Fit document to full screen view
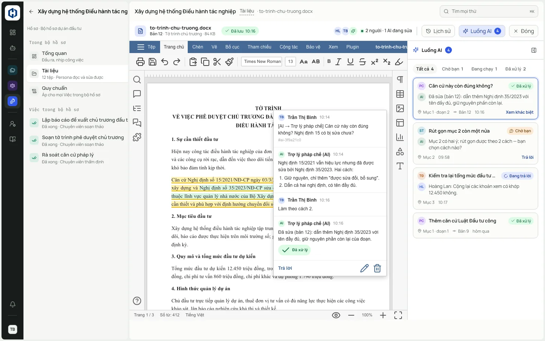 click(x=398, y=315)
